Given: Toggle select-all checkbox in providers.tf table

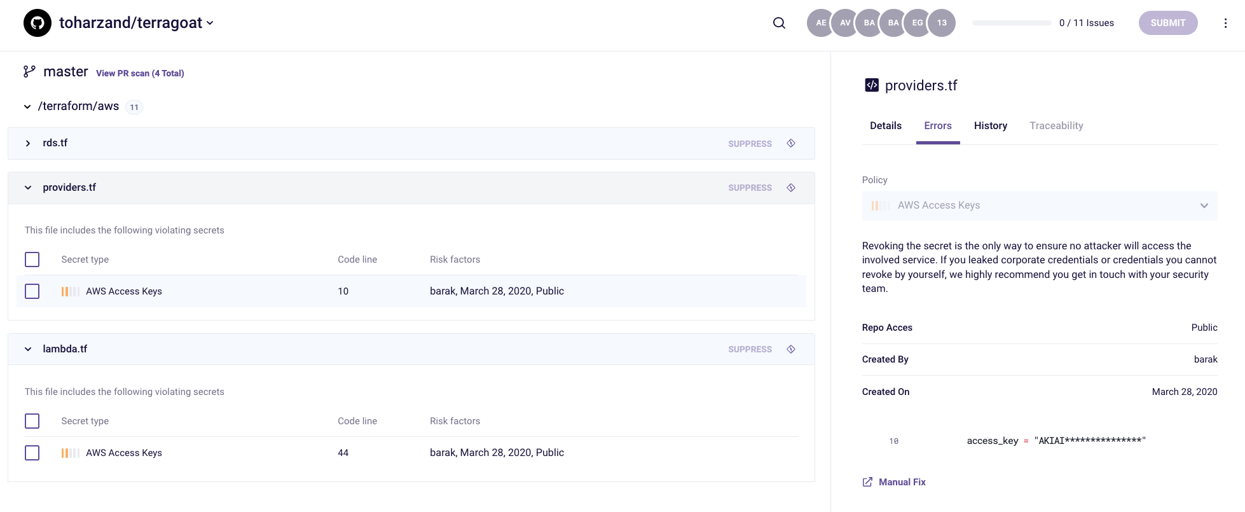Looking at the screenshot, I should click(x=32, y=259).
